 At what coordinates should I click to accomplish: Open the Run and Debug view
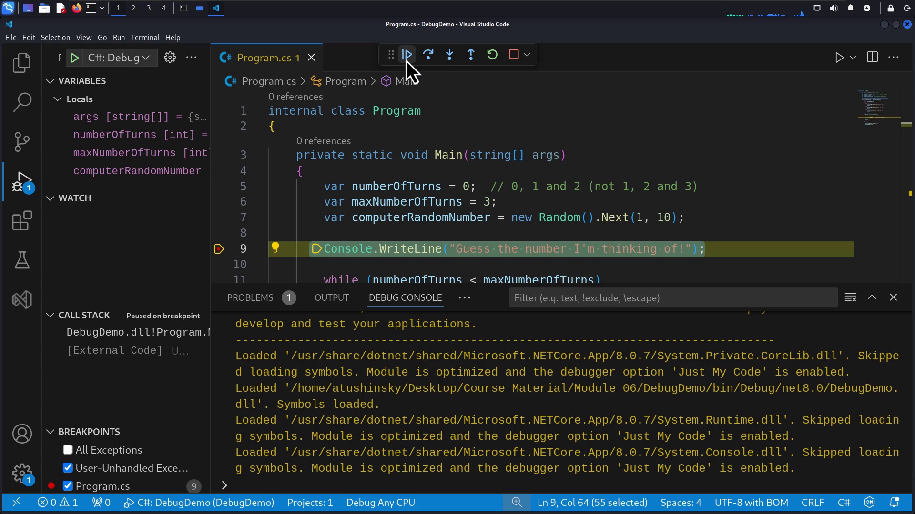click(22, 181)
